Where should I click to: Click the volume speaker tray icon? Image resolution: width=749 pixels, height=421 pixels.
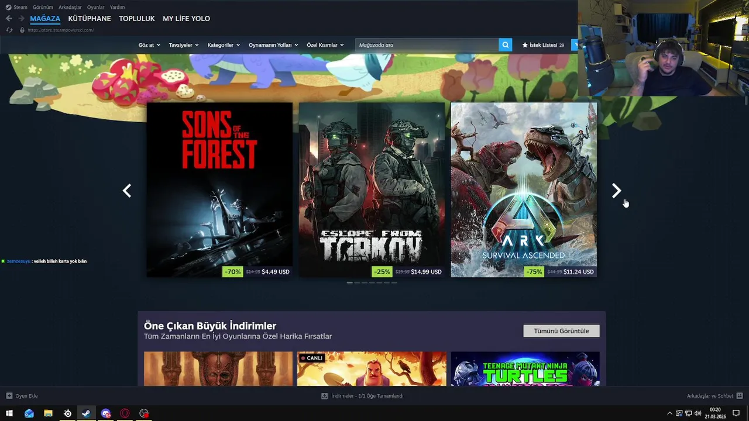[698, 413]
